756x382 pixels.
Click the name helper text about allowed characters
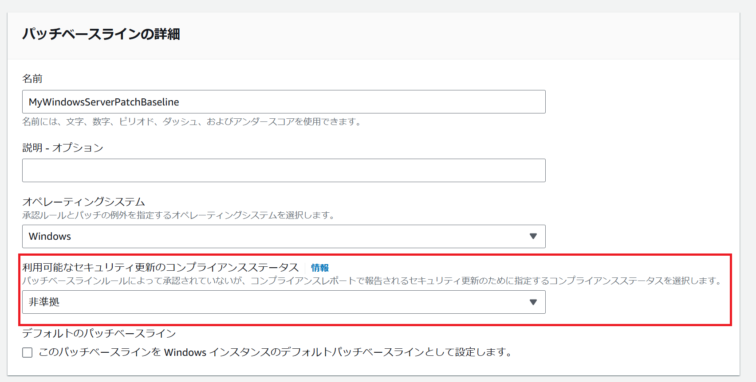pos(193,121)
